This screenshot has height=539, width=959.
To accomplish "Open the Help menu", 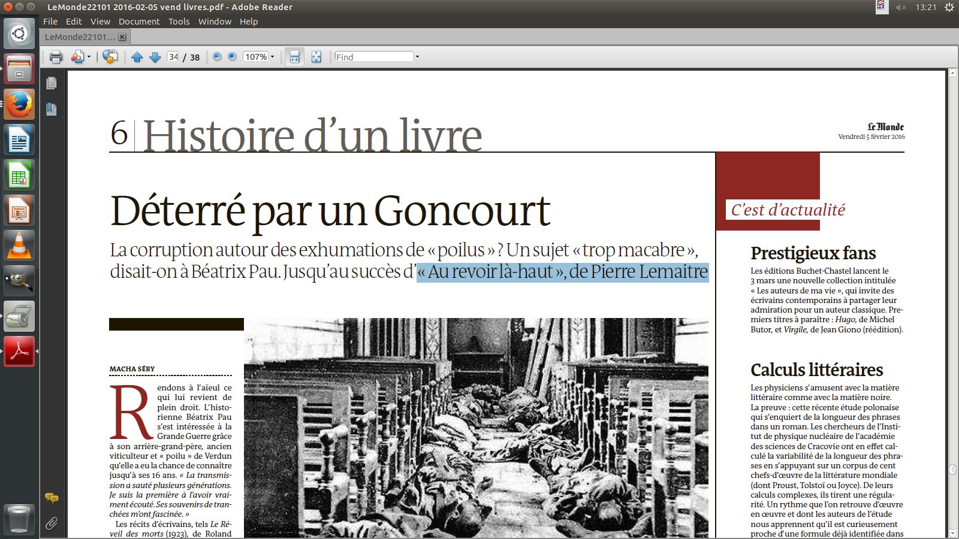I will 249,22.
